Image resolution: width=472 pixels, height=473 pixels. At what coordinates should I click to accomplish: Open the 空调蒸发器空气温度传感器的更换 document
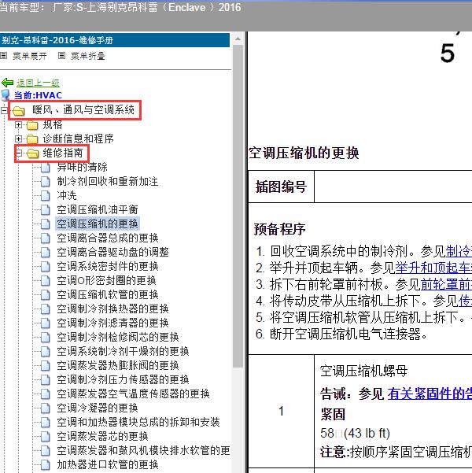133,394
